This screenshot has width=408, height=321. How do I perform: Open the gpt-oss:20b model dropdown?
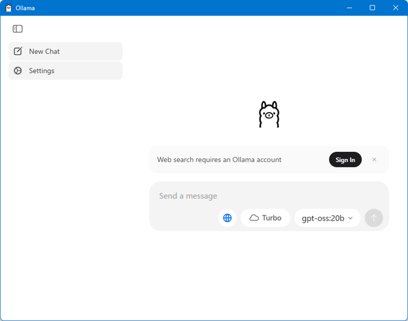pyautogui.click(x=327, y=218)
